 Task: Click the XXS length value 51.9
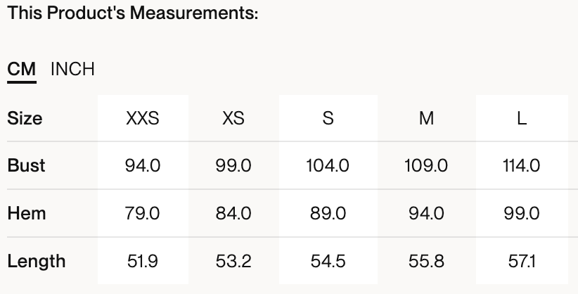point(143,261)
